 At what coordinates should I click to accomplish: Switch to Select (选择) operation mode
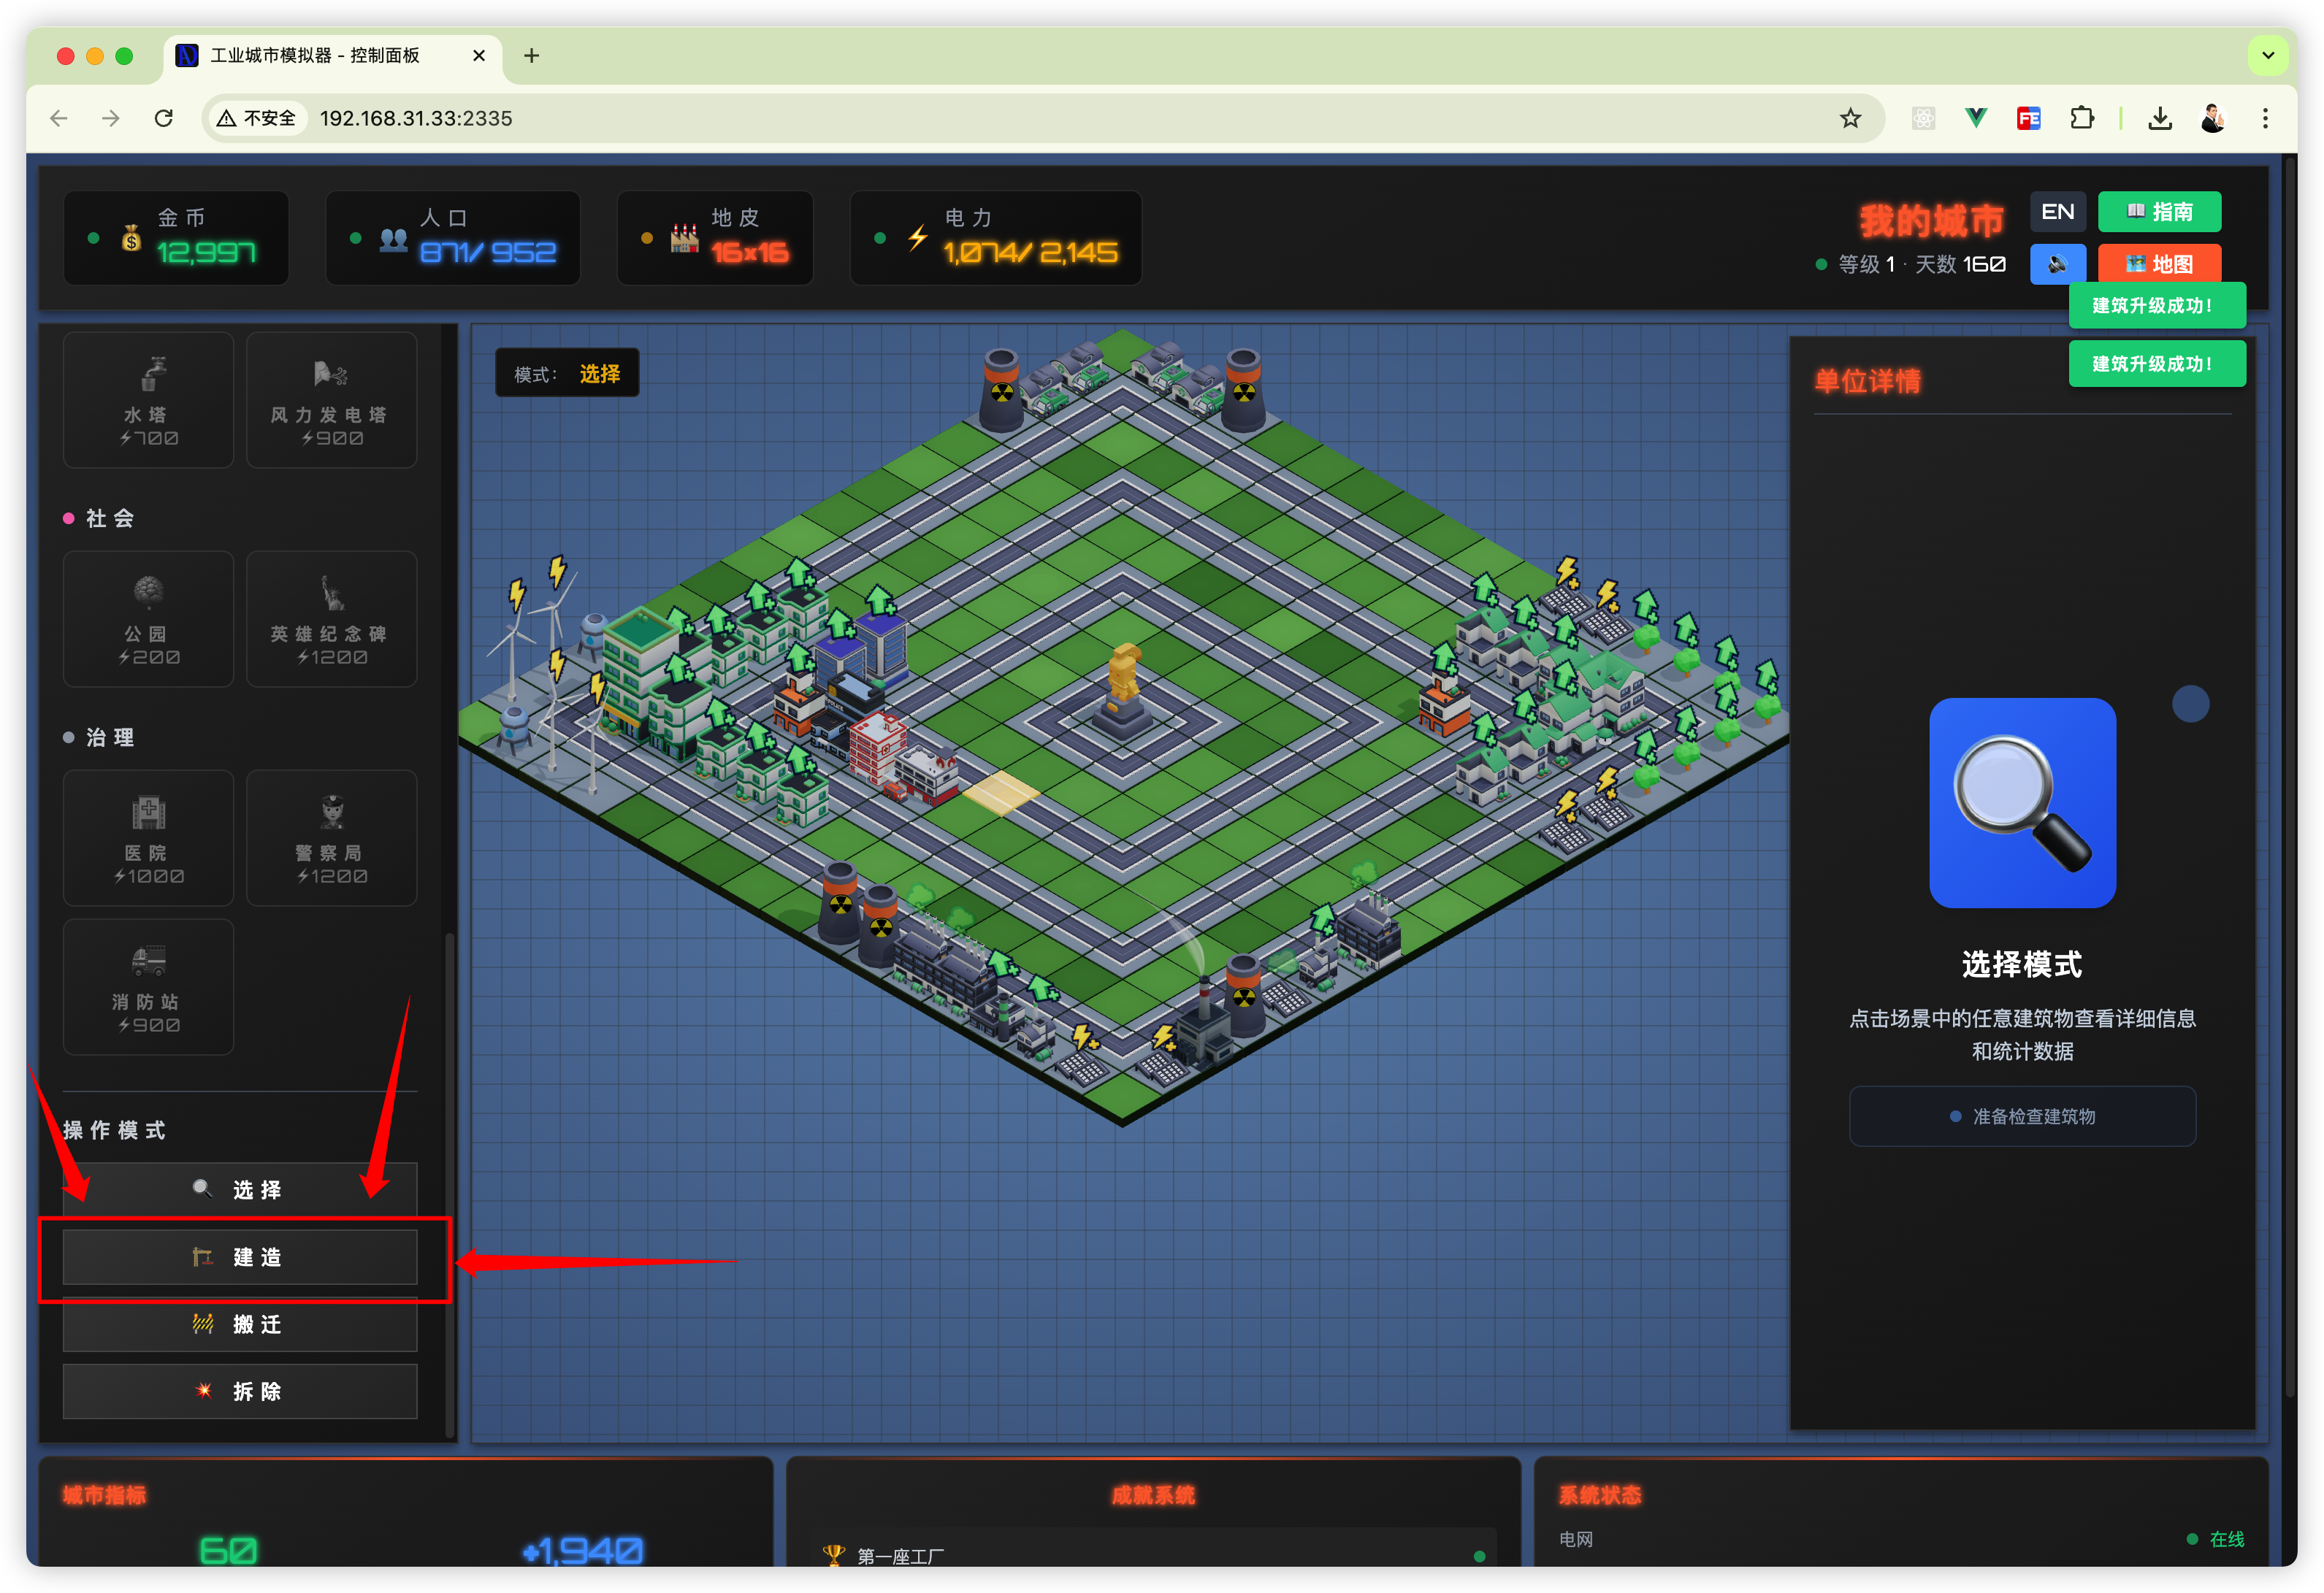(240, 1189)
